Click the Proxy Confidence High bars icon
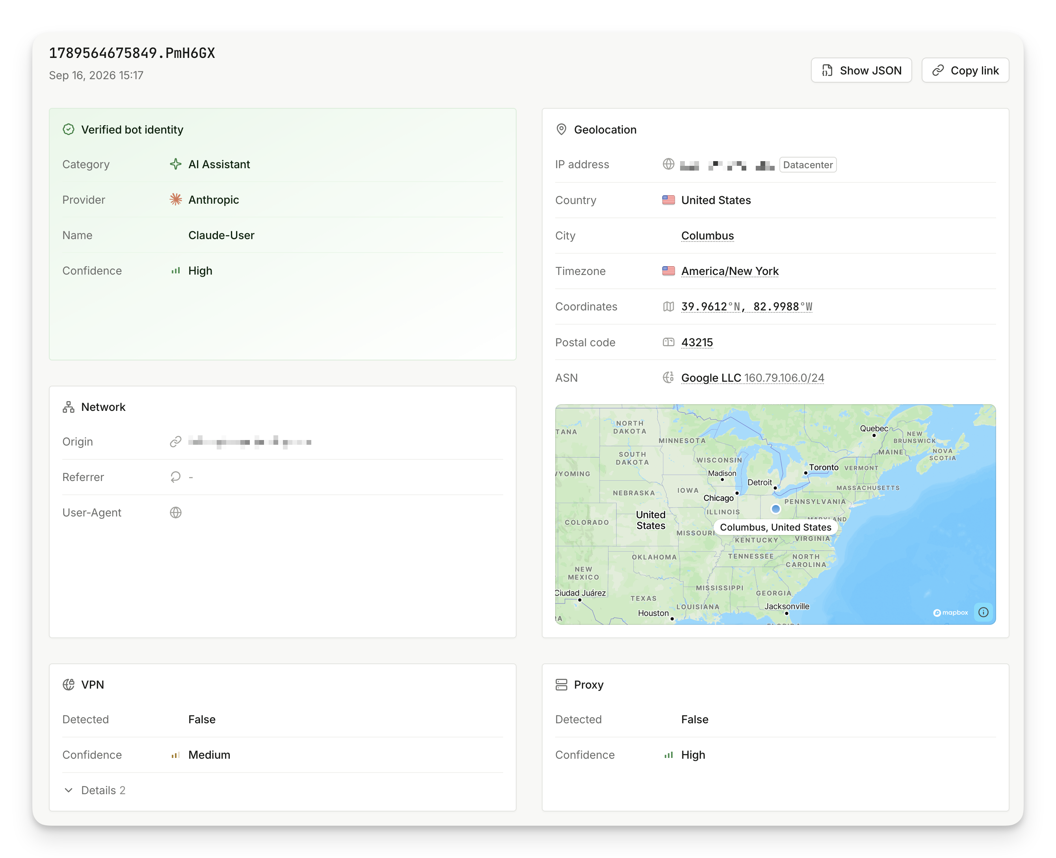Viewport: 1056px width, 858px height. pos(668,755)
